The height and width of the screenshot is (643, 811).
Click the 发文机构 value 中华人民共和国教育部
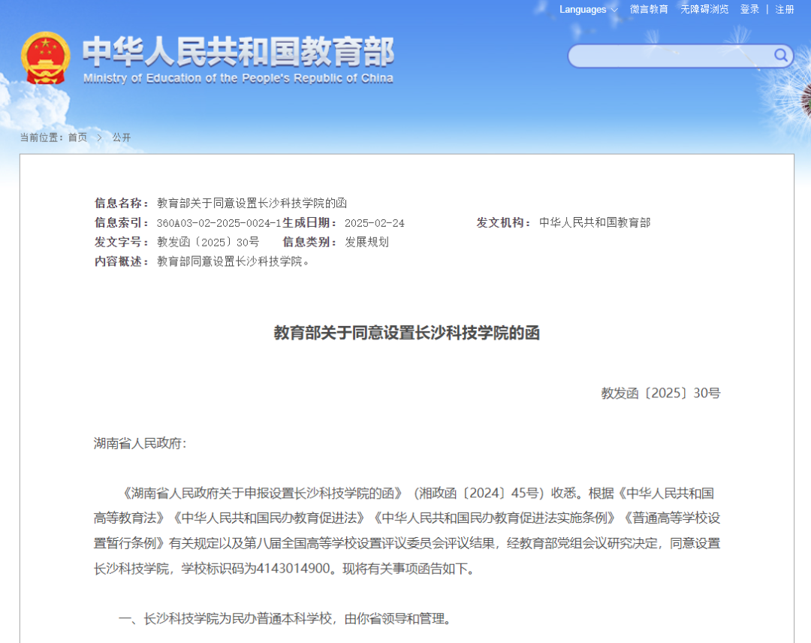[596, 222]
